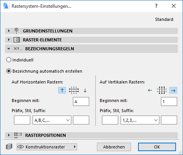
Task: Focus horizontal Beginnen mit field containing A
Action: pyautogui.click(x=81, y=102)
